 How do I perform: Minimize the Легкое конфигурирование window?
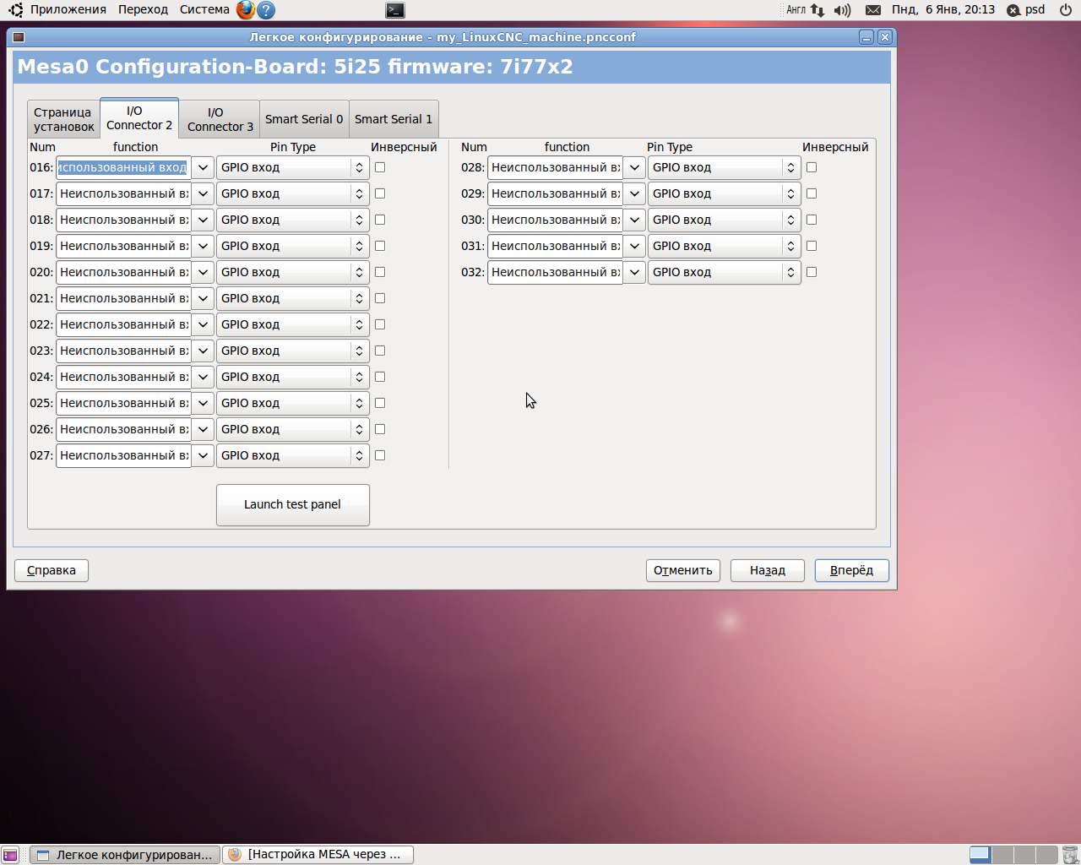click(x=866, y=37)
